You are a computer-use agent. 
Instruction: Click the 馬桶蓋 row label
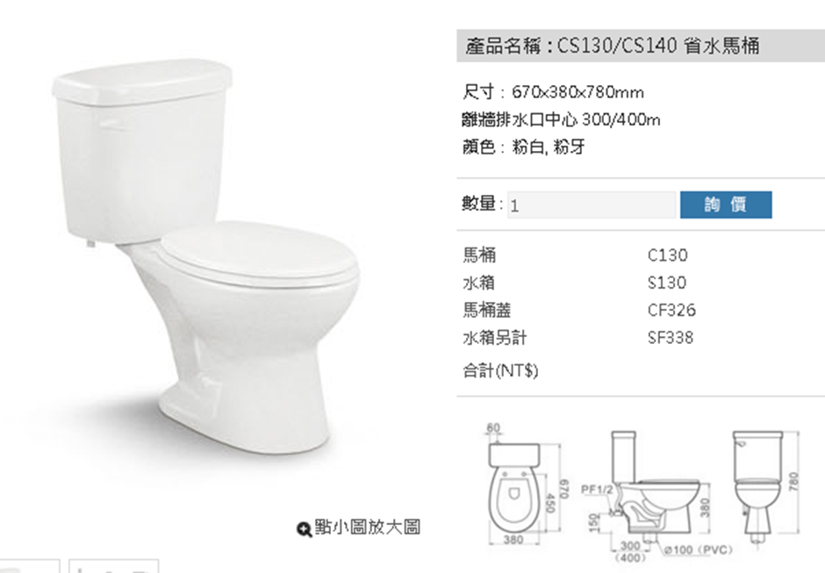click(x=487, y=310)
